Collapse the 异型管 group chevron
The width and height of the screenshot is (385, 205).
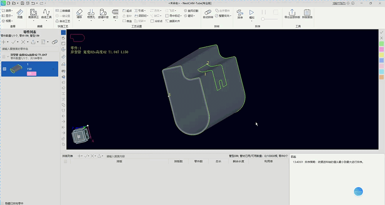point(8,57)
